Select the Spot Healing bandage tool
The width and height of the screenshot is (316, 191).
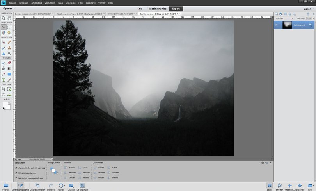pyautogui.click(x=9, y=42)
